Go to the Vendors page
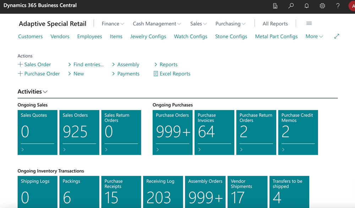This screenshot has width=355, height=208. pyautogui.click(x=60, y=36)
